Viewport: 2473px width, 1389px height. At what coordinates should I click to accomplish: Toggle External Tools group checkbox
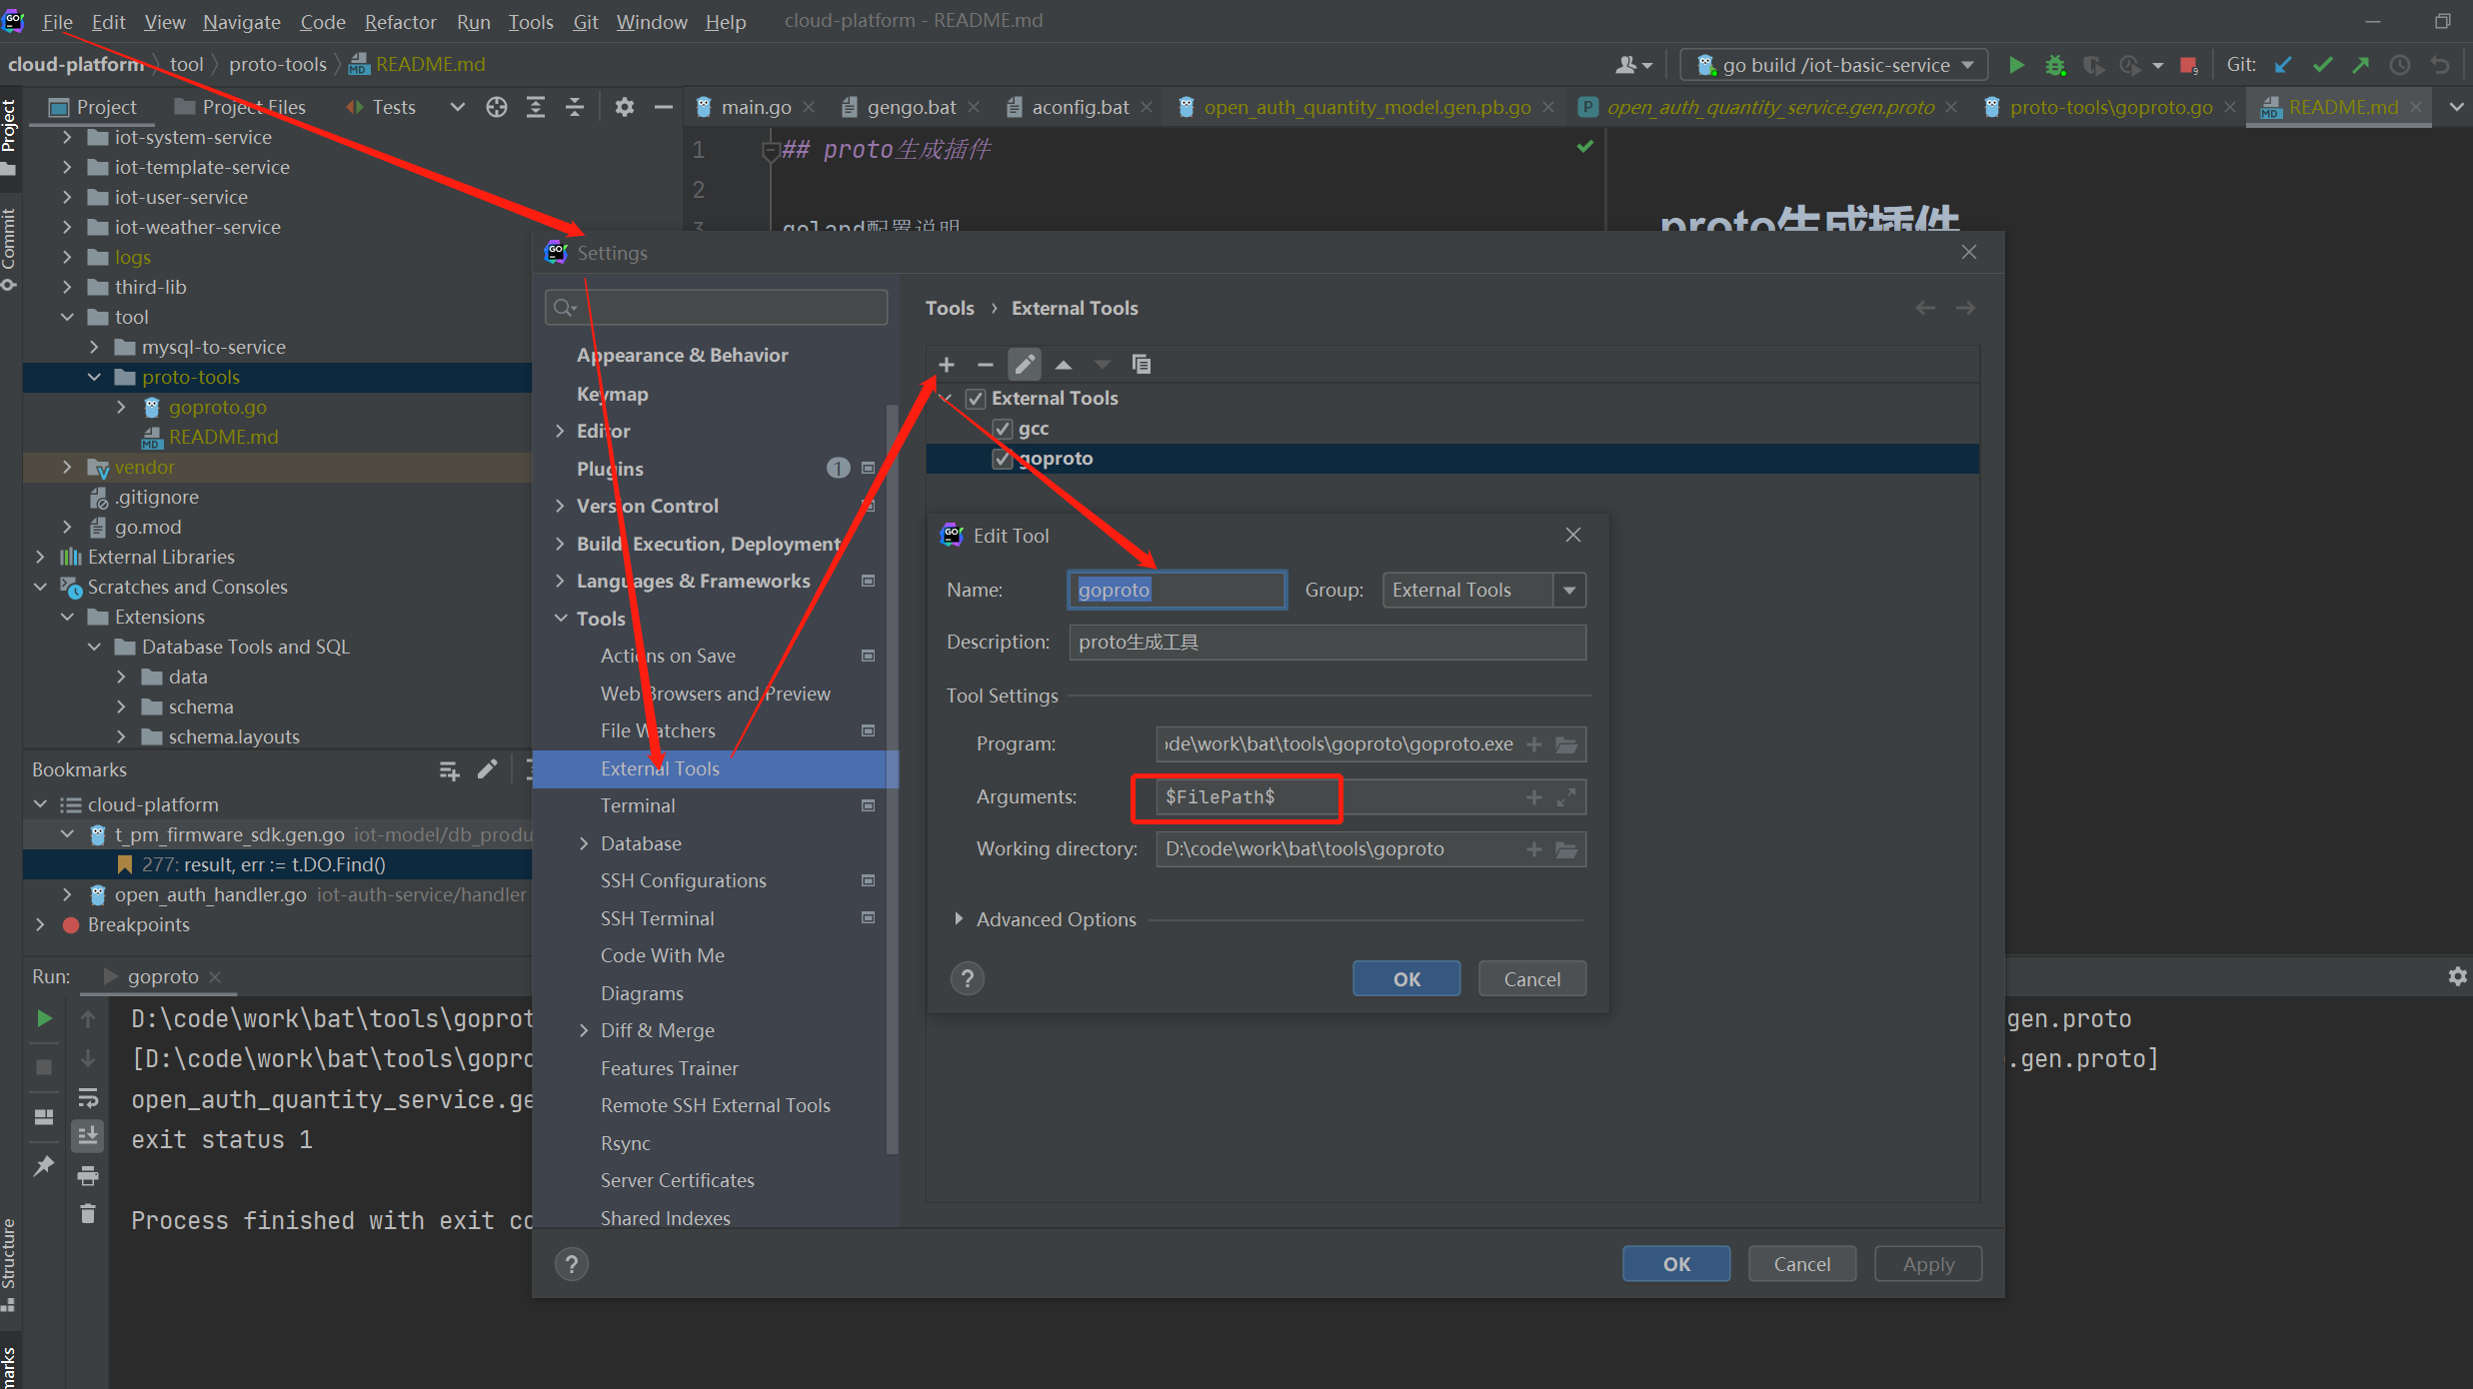click(x=976, y=399)
